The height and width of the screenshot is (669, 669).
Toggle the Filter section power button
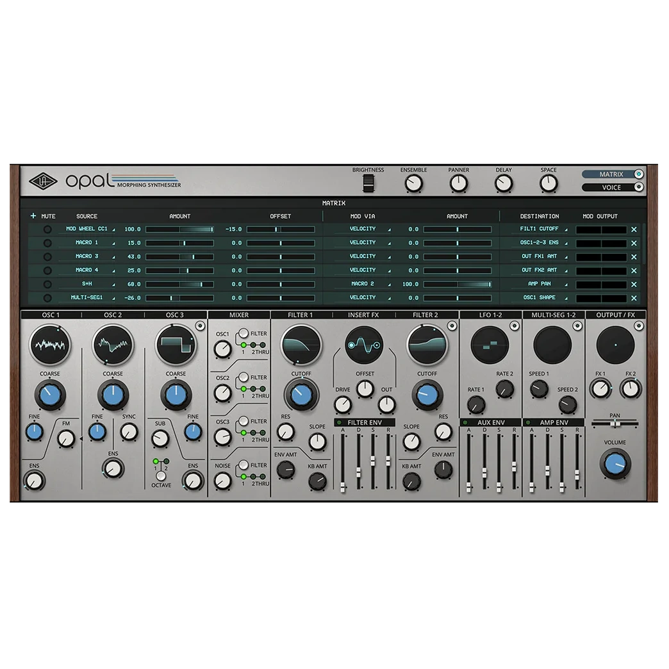pos(452,326)
